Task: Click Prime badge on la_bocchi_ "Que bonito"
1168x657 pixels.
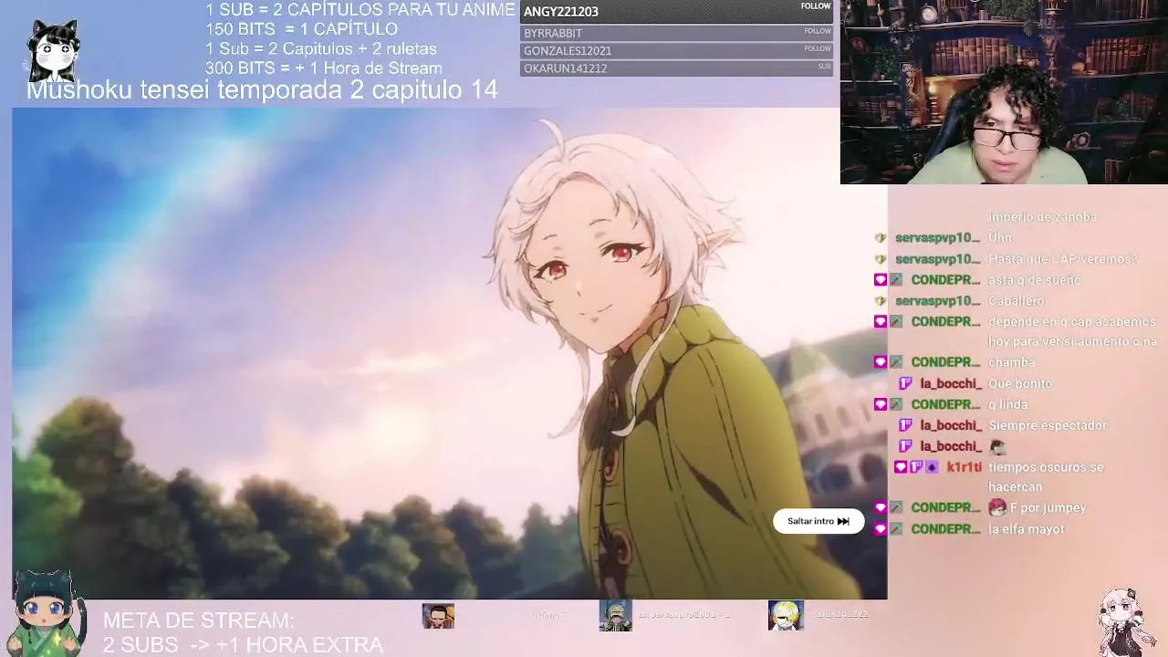Action: [x=905, y=384]
